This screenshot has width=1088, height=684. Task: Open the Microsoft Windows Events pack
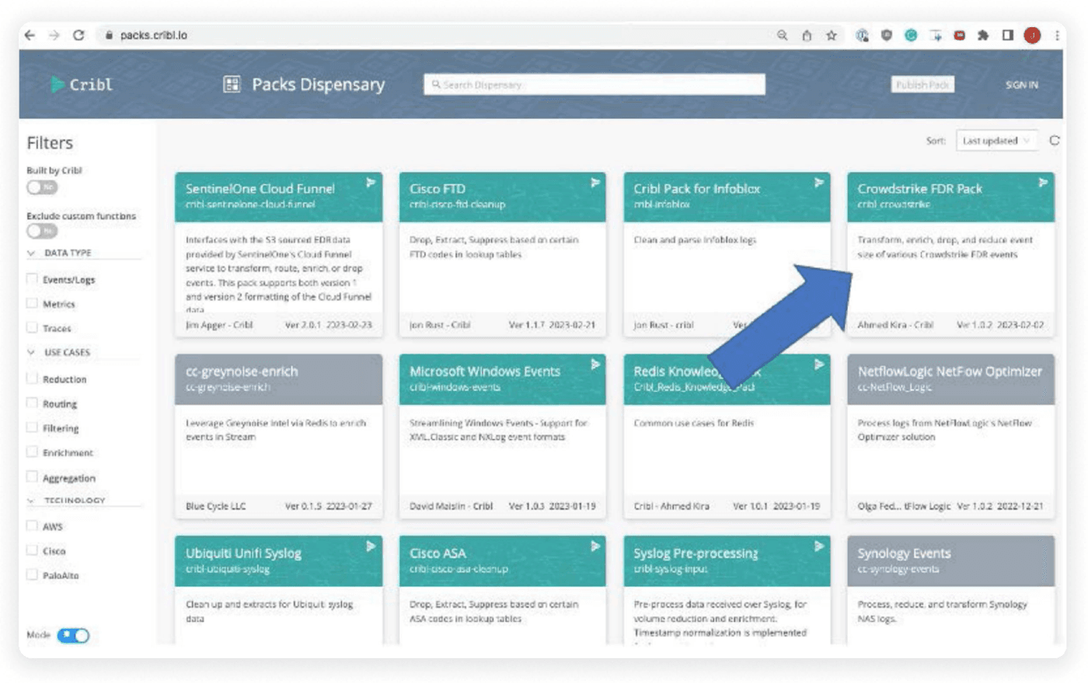point(502,436)
